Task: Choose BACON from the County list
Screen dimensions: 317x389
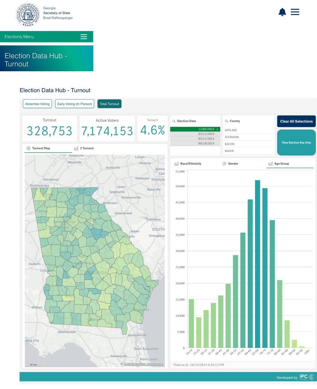Action: pyautogui.click(x=229, y=144)
